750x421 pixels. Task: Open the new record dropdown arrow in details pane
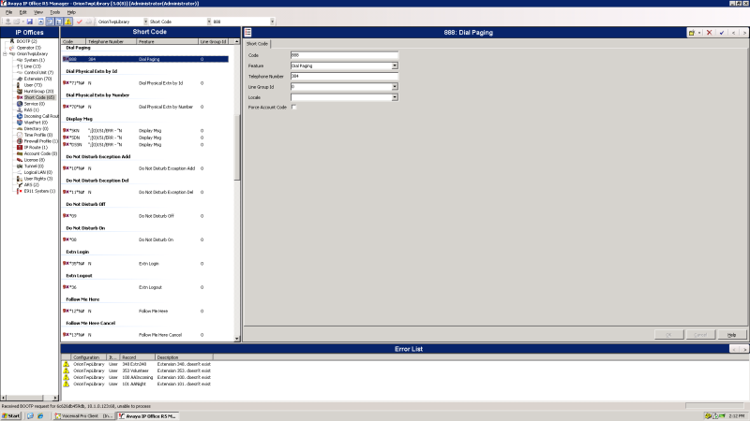699,33
